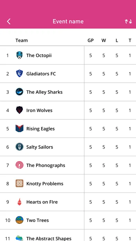This screenshot has height=241, width=136.
Task: Select The Alley Sharks shark logo
Action: [x=19, y=92]
